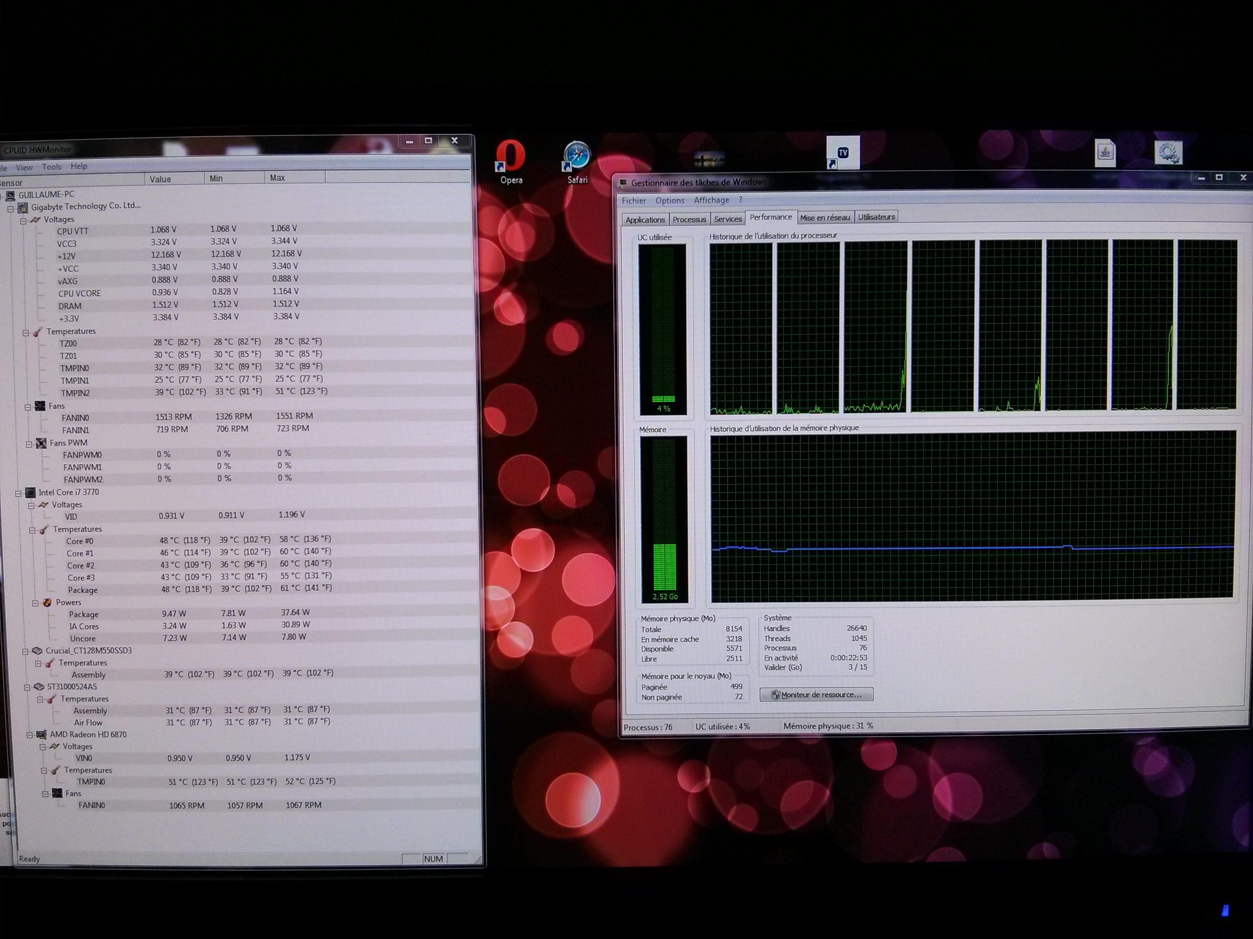Click the Radeon Fans icon
Image resolution: width=1253 pixels, height=939 pixels.
57,794
